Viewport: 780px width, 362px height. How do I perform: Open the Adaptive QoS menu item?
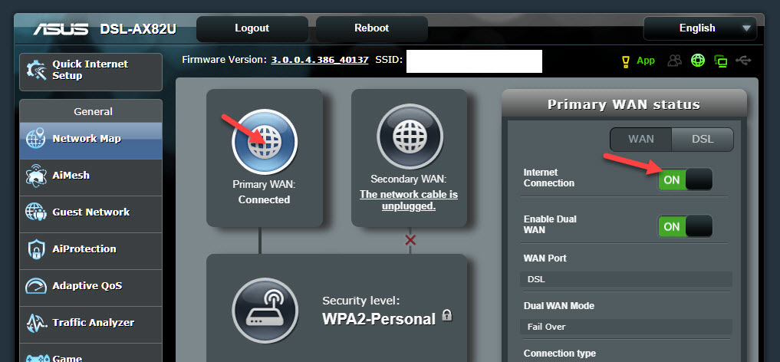click(91, 288)
